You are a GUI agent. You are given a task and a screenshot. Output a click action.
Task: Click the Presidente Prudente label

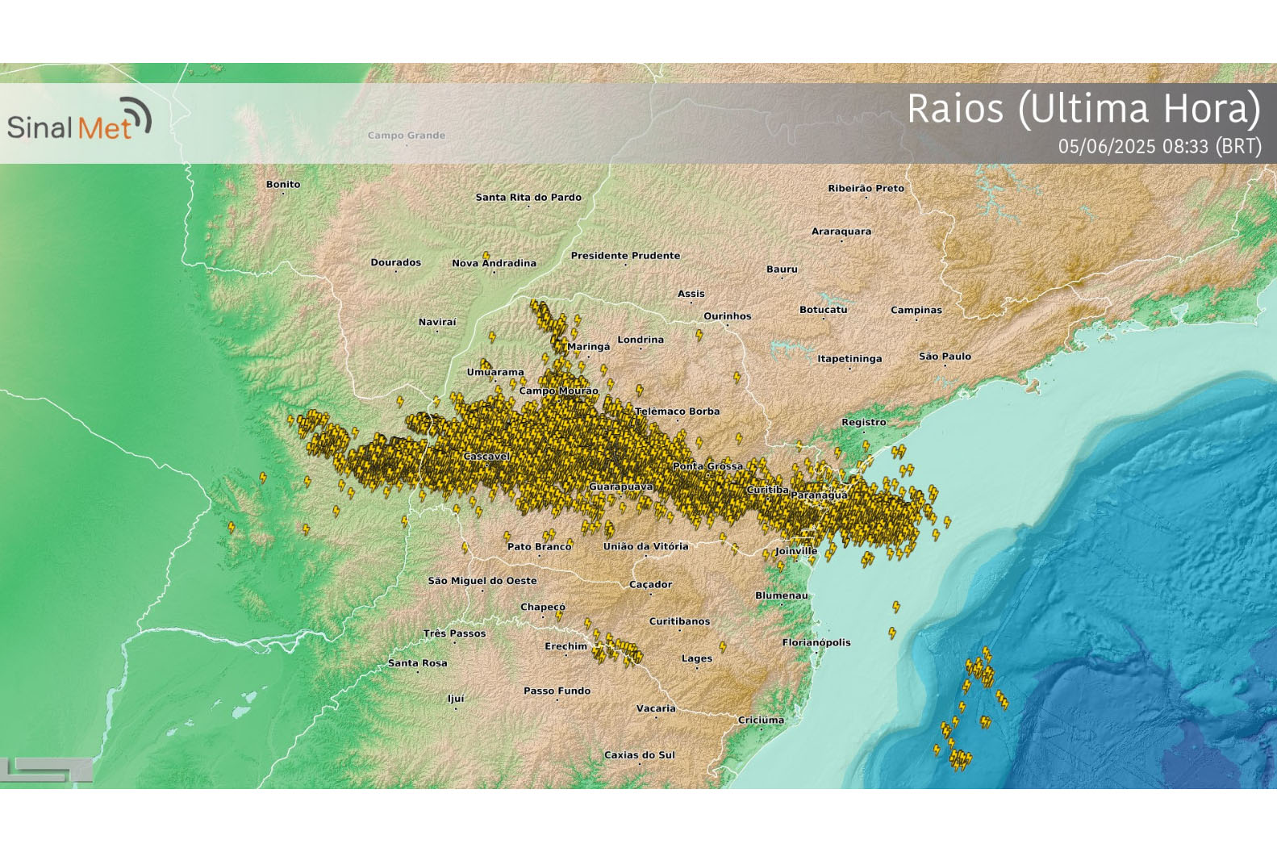coord(625,256)
